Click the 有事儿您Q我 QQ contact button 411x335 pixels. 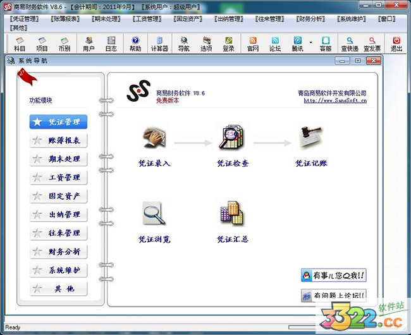coord(333,276)
